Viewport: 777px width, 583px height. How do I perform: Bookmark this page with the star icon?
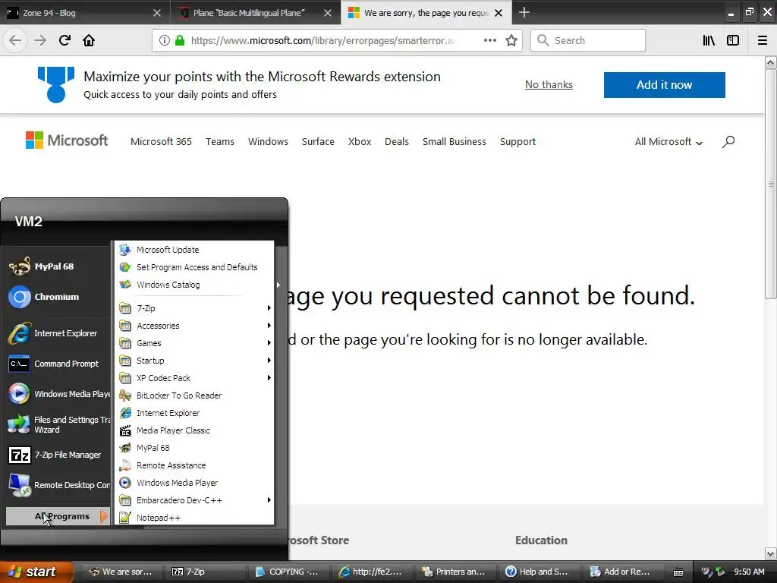[x=511, y=40]
